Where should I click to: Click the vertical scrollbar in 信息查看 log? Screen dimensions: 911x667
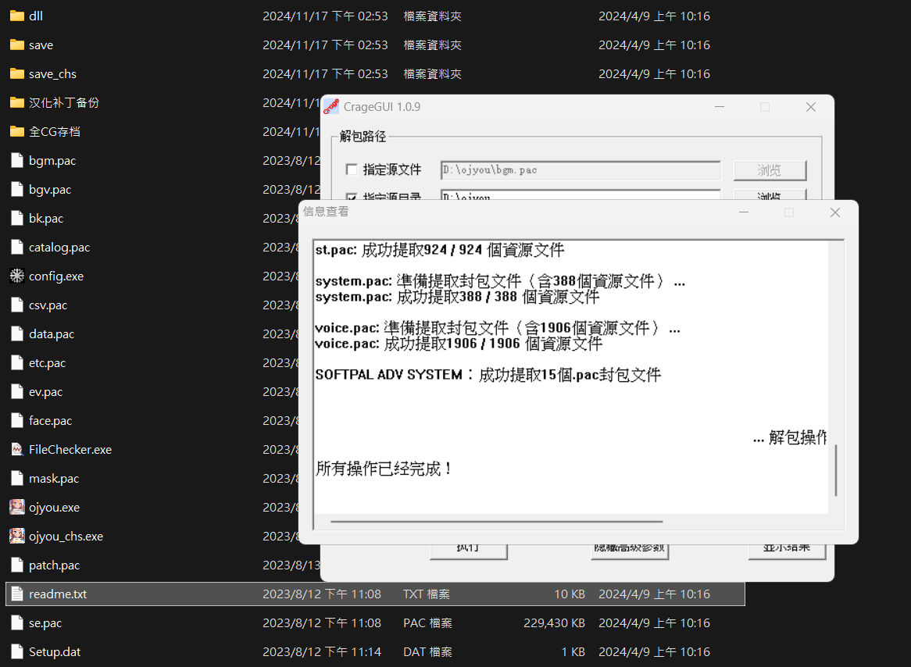pos(835,470)
